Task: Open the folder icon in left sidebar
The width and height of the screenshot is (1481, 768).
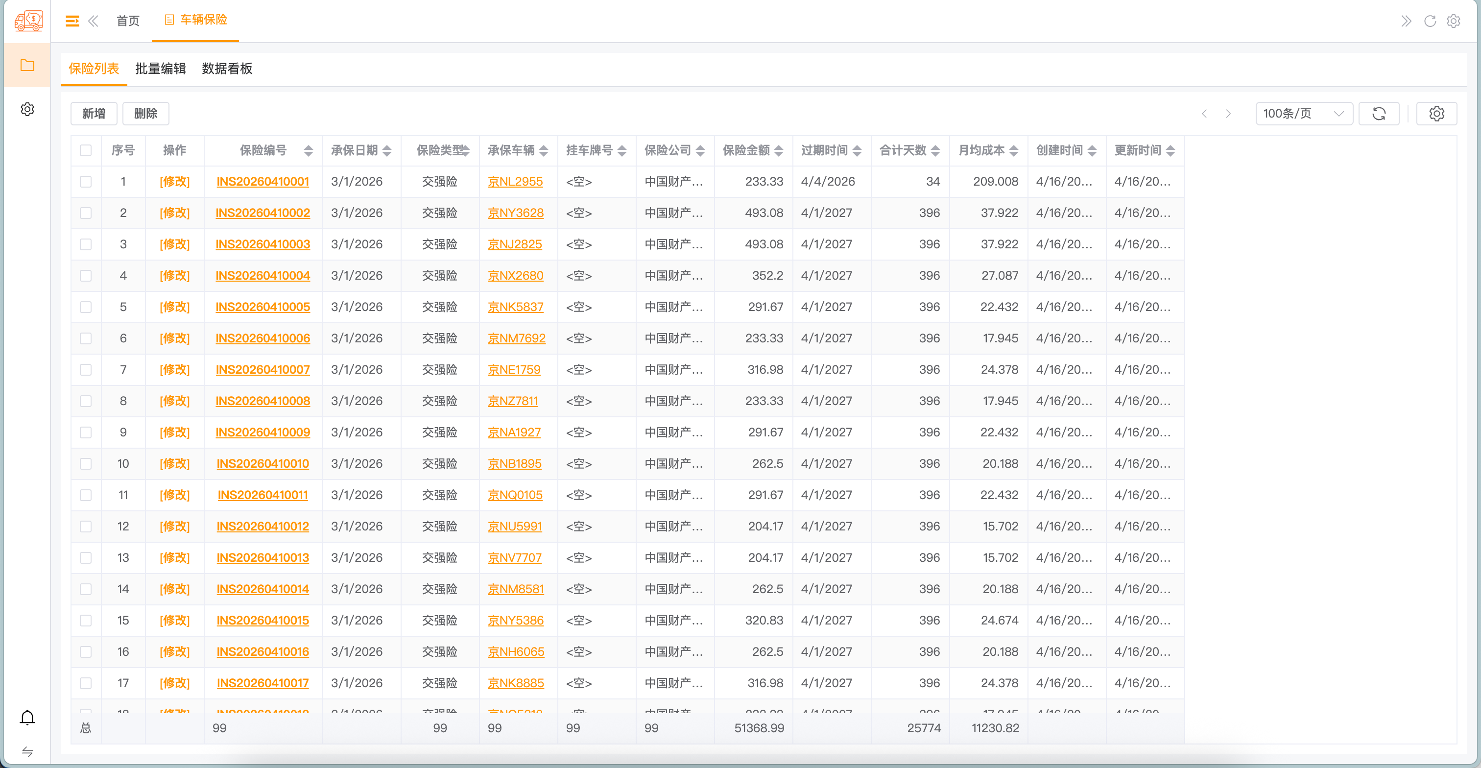Action: click(x=27, y=65)
